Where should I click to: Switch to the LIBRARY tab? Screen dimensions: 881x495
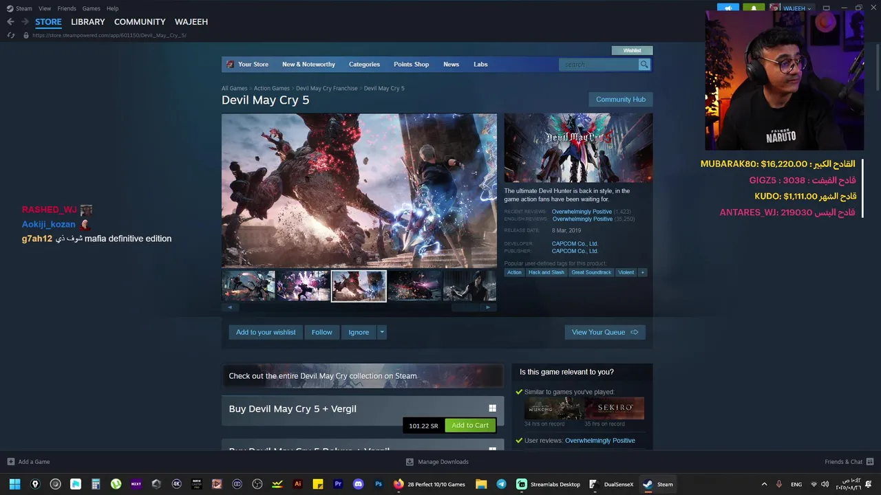click(x=88, y=22)
